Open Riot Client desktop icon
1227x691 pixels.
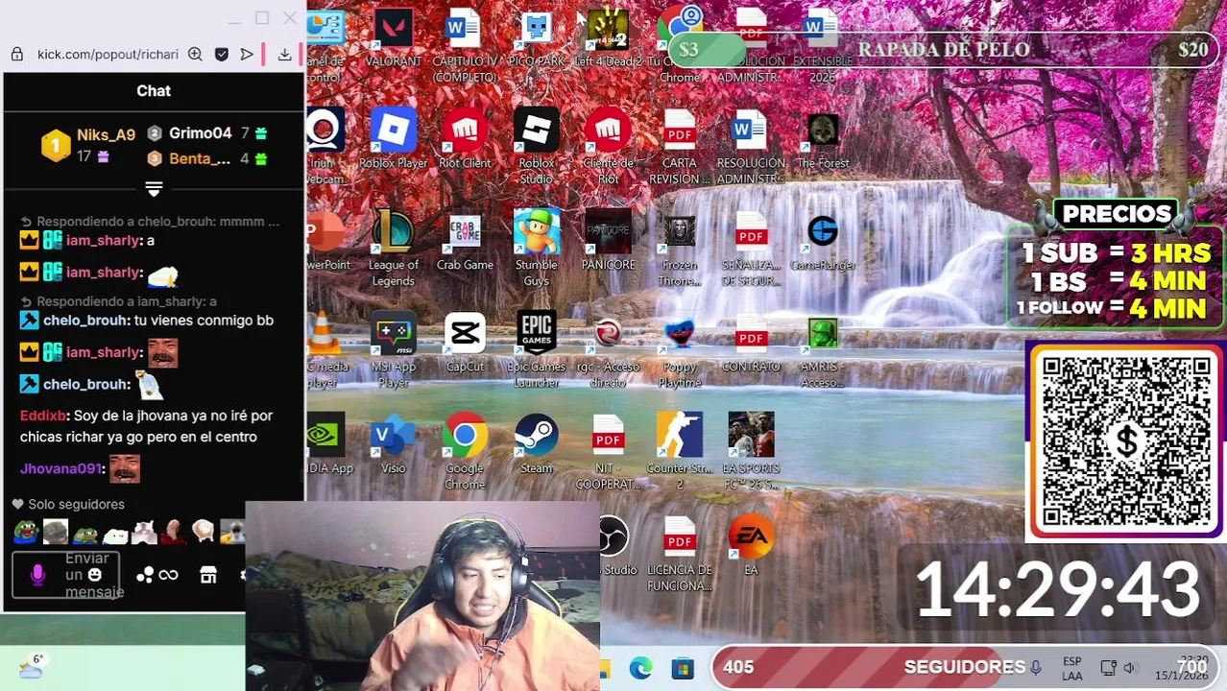point(465,140)
